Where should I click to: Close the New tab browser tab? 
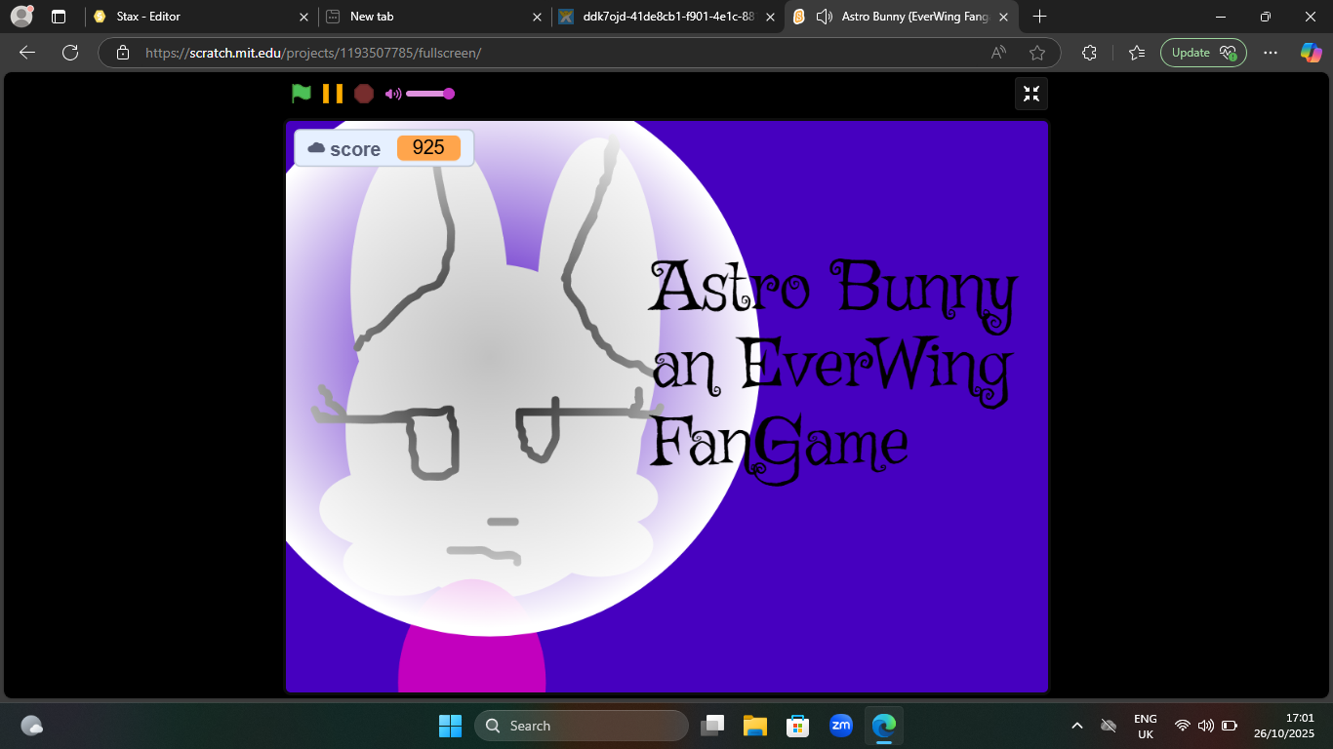pyautogui.click(x=537, y=17)
